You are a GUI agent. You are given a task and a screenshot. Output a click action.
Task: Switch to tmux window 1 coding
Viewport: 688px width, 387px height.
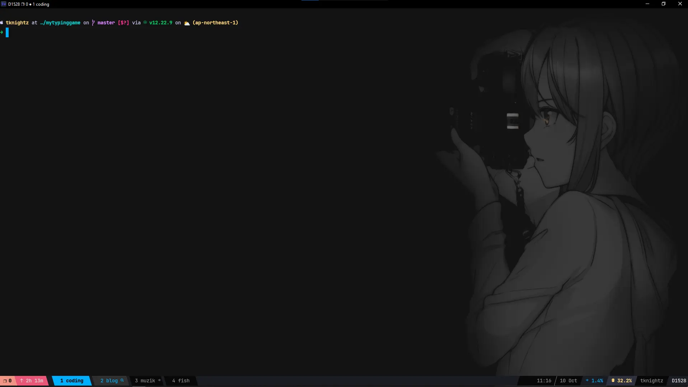point(72,381)
